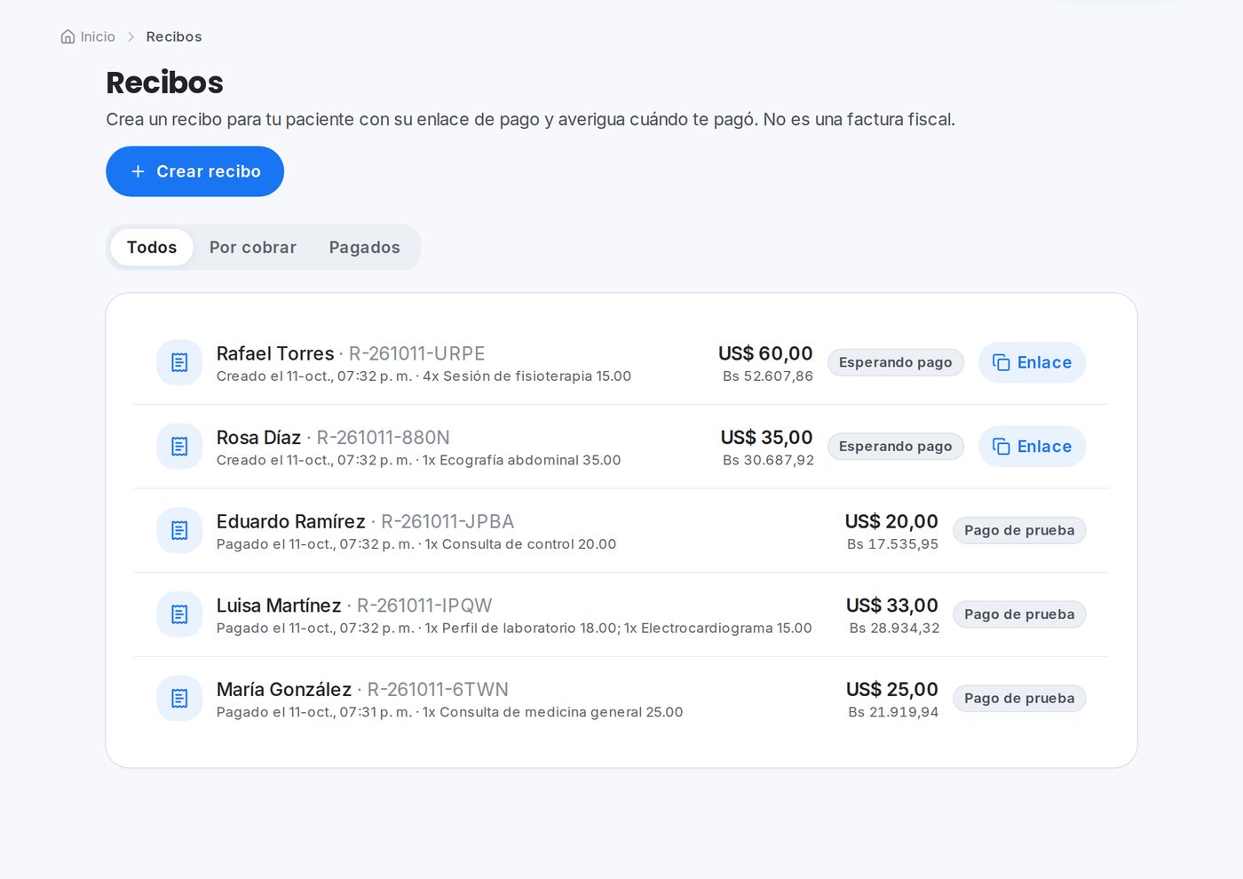Click the Pago de prueba badge for Eduardo Ramírez
This screenshot has height=879, width=1243.
[x=1019, y=530]
